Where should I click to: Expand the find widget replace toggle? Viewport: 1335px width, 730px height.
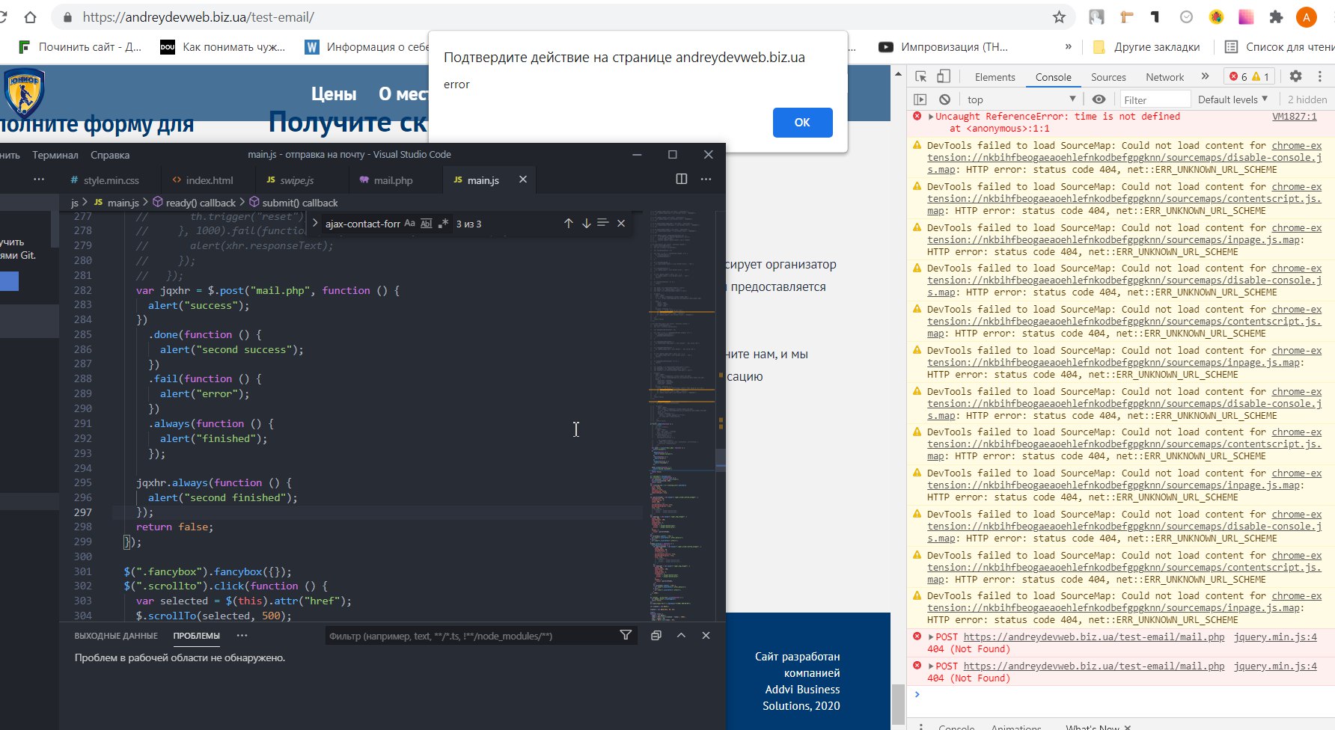315,223
